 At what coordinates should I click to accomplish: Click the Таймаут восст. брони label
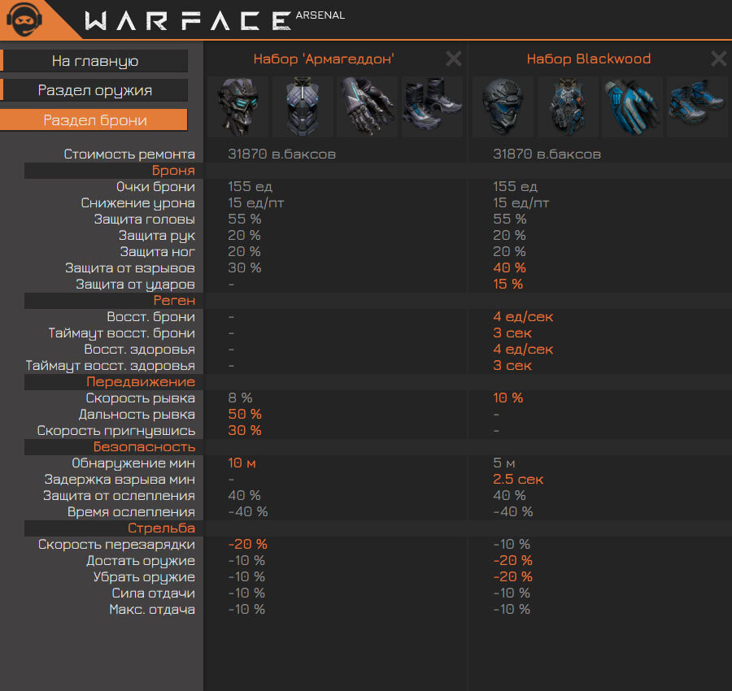click(121, 333)
